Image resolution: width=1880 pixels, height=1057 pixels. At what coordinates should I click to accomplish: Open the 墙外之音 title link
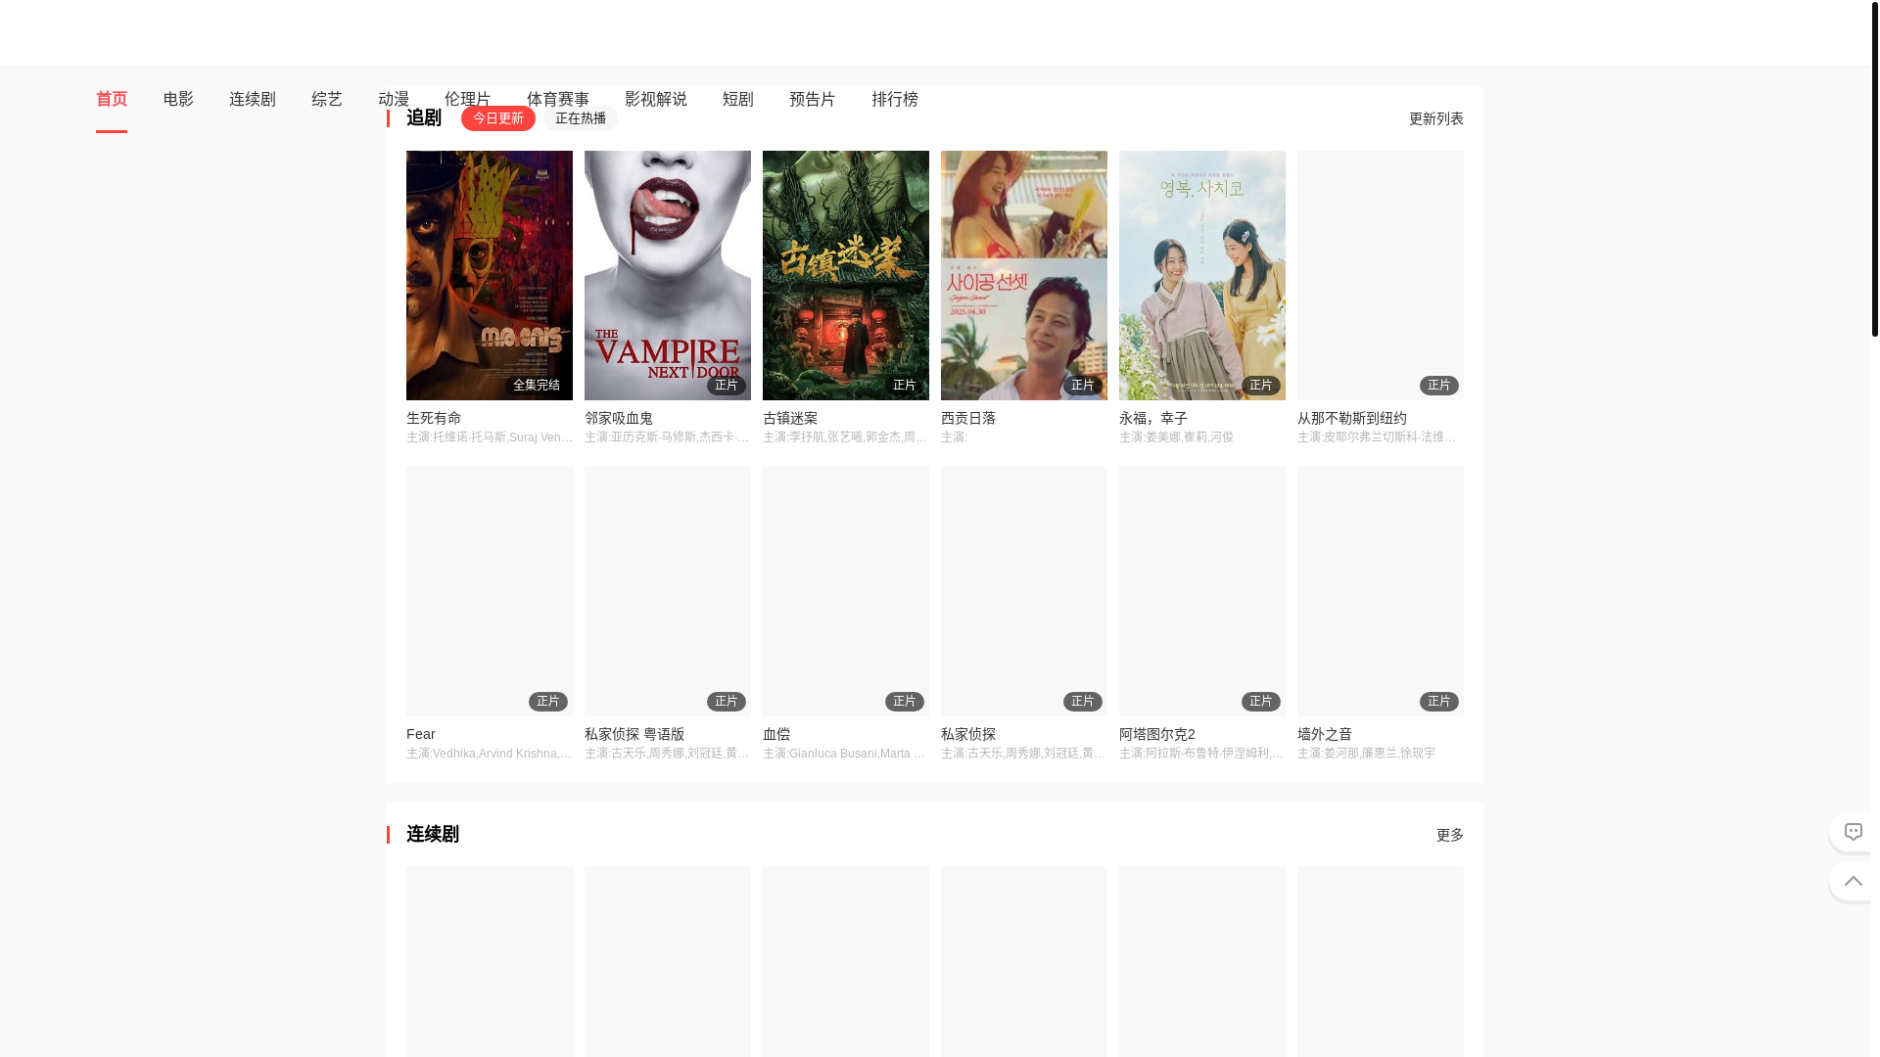(x=1325, y=734)
